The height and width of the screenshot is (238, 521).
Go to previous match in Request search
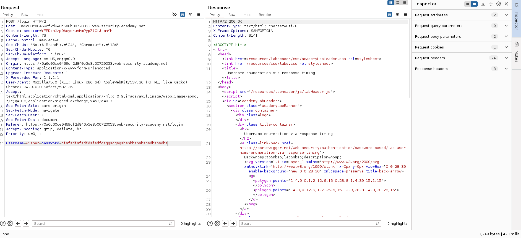click(18, 223)
